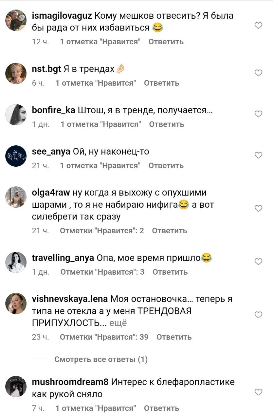Image resolution: width=273 pixels, height=420 pixels.
Task: View who liked vishnevskaya.lena's comment (39 likes)
Action: click(104, 337)
